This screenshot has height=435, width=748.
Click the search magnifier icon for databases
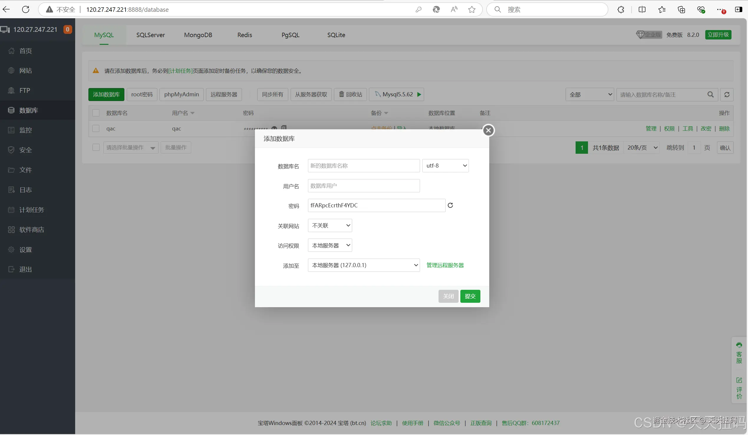point(710,95)
